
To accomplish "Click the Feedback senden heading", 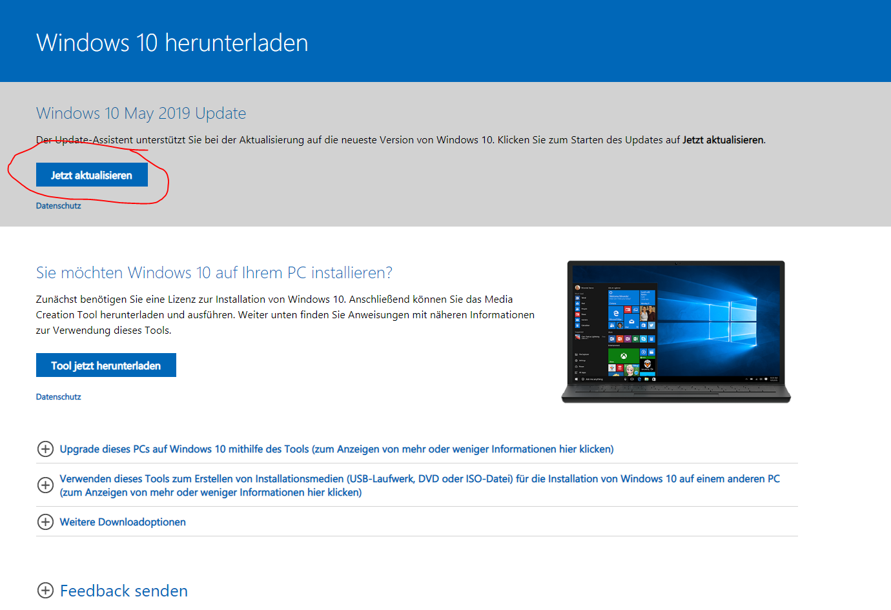I will click(124, 591).
